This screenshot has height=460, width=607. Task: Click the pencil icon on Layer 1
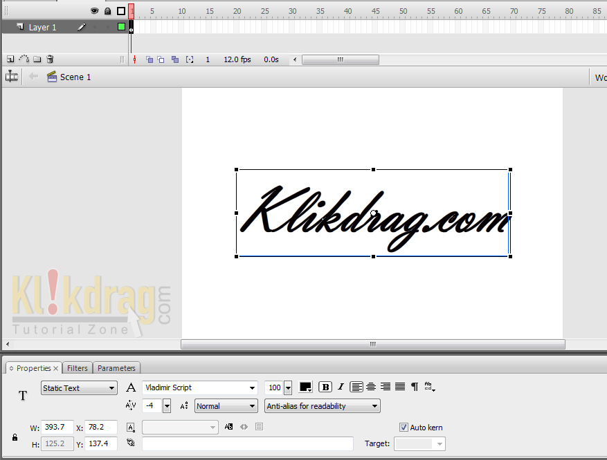click(x=81, y=27)
